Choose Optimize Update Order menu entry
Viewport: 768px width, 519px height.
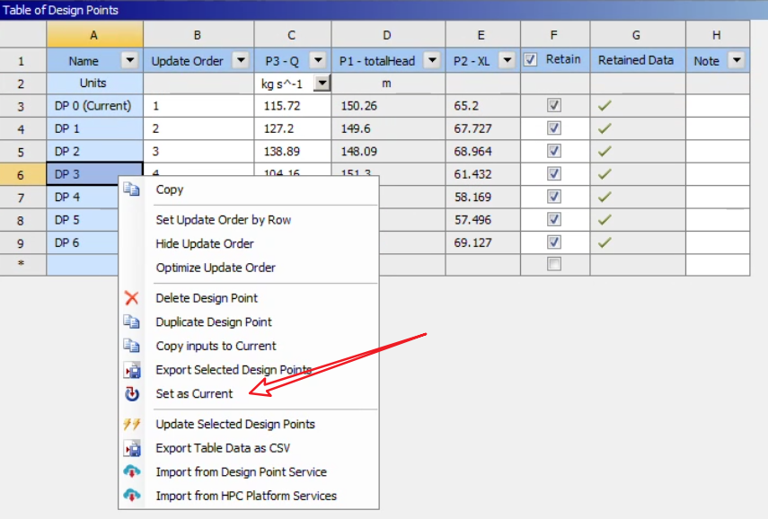click(x=216, y=268)
